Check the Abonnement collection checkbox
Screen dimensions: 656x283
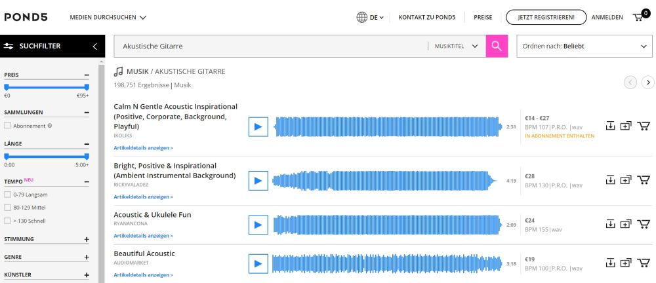click(x=7, y=125)
